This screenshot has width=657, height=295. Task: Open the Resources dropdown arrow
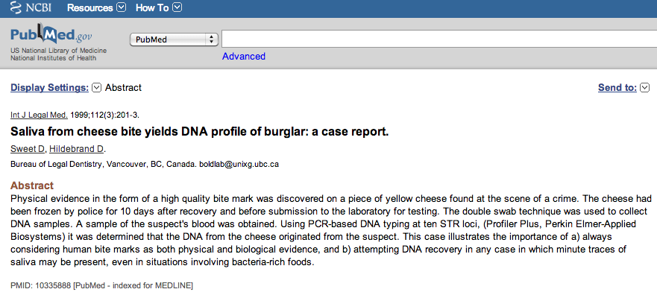pyautogui.click(x=121, y=7)
